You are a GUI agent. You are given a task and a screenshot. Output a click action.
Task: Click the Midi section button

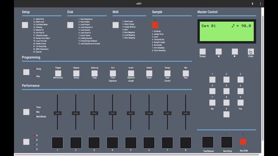tap(116, 25)
